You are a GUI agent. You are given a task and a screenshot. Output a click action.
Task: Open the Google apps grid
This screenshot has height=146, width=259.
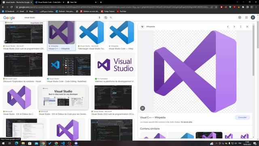(246, 17)
